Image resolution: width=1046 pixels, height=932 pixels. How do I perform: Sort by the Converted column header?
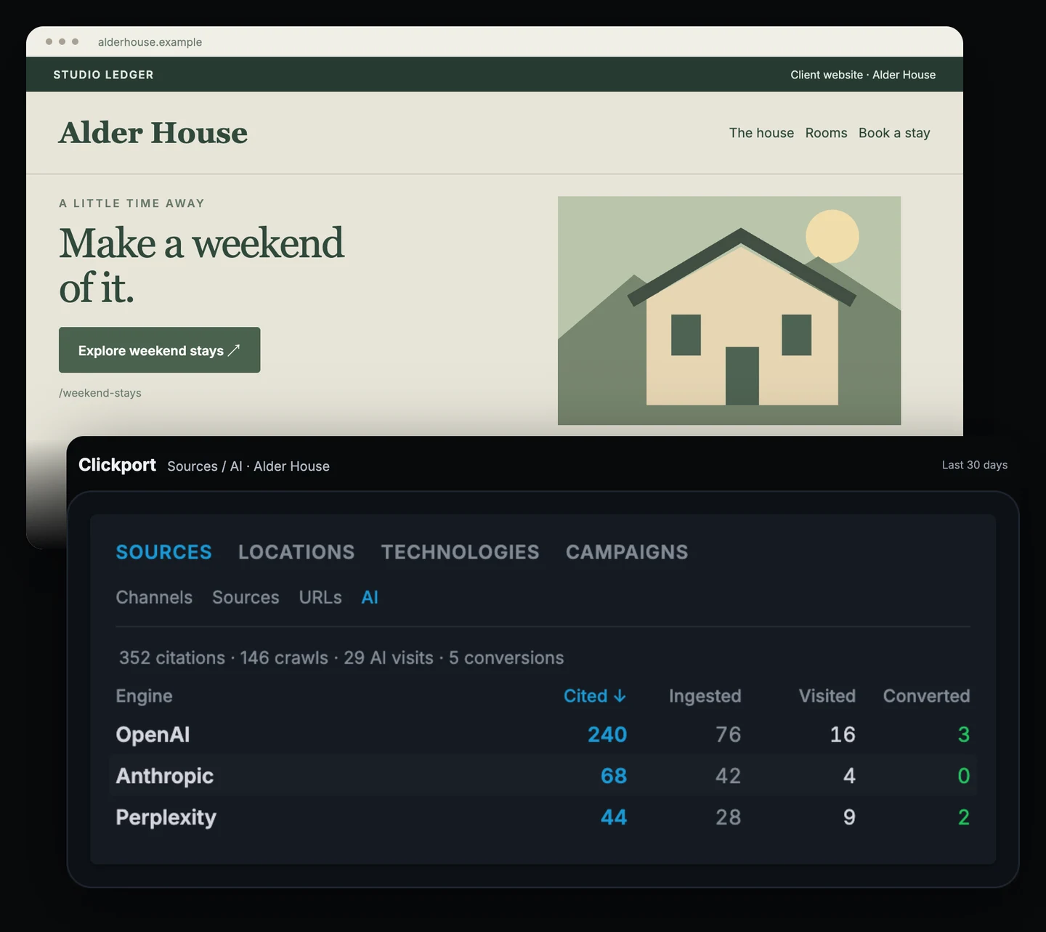[926, 696]
